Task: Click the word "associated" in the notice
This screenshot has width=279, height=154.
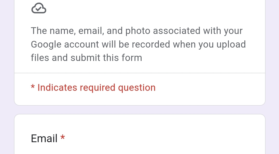Action: [x=176, y=31]
